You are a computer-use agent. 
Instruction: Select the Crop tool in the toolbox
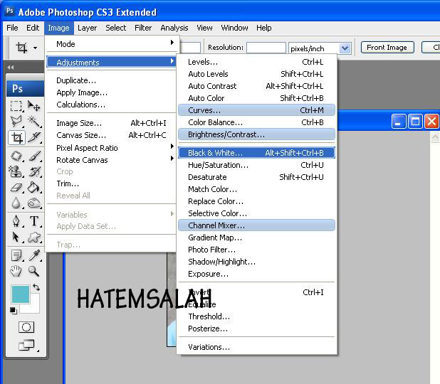click(16, 138)
